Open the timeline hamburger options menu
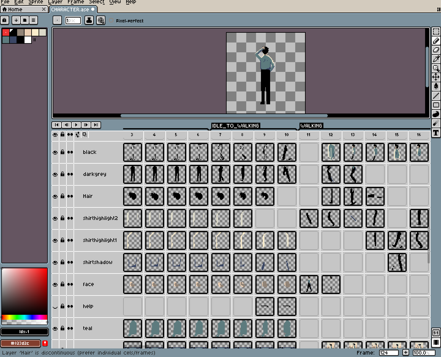Viewport: 441px width, 357px height. coord(33,20)
